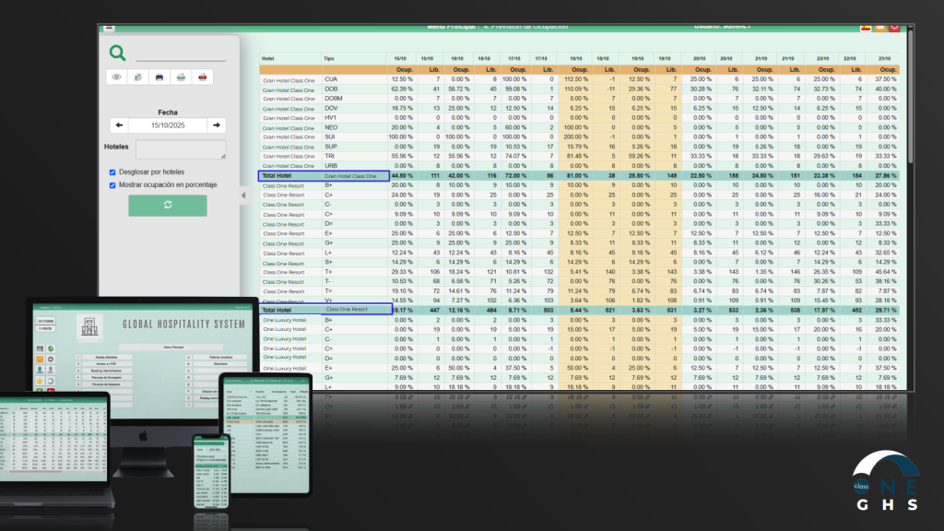Click the orange icon beside the flag
The image size is (944, 531).
[x=880, y=28]
